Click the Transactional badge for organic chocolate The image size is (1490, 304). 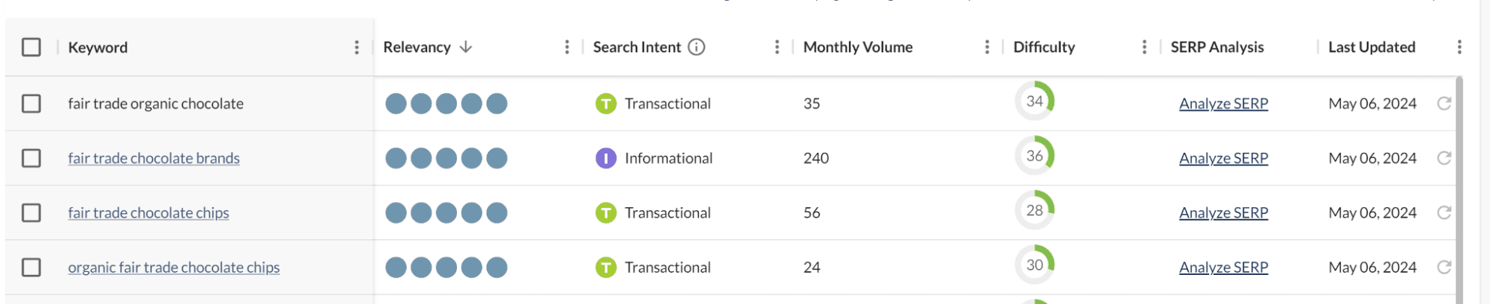coord(605,104)
